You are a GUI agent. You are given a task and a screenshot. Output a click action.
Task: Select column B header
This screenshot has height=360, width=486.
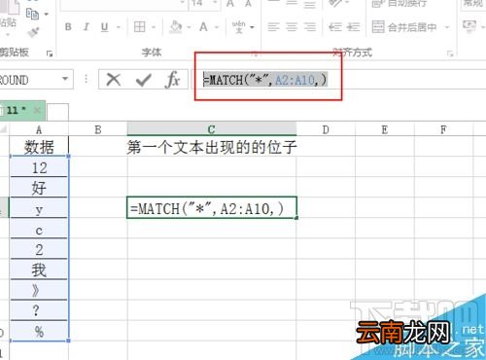(98, 130)
